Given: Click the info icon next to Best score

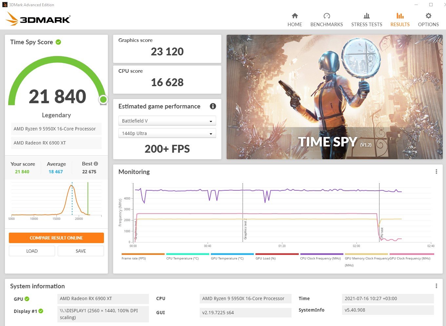Looking at the screenshot, I should tap(96, 163).
